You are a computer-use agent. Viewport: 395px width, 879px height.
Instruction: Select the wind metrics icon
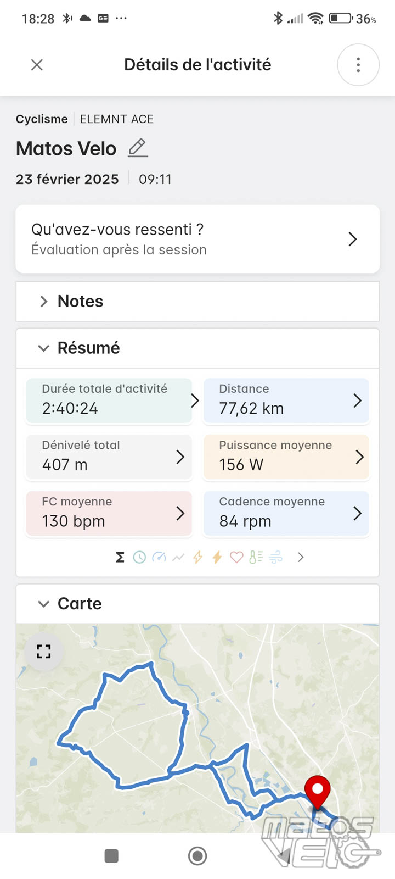click(x=276, y=558)
